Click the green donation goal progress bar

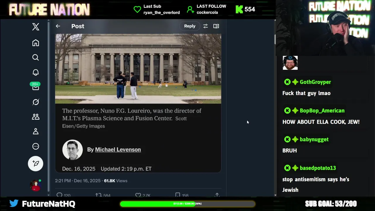[187, 204]
